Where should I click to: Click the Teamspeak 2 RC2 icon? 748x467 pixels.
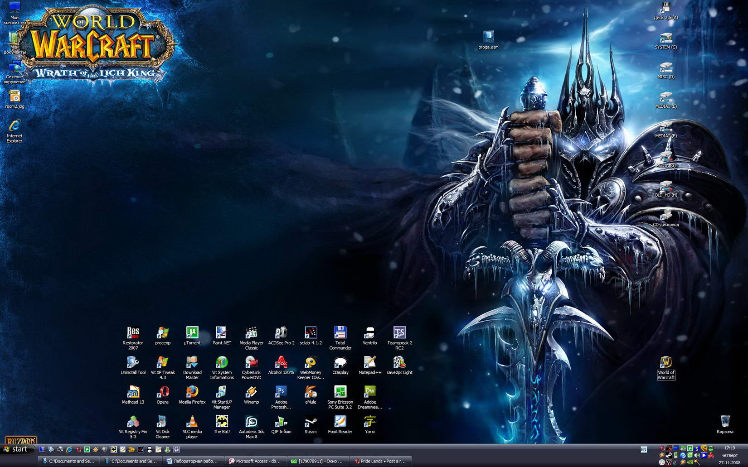(399, 333)
